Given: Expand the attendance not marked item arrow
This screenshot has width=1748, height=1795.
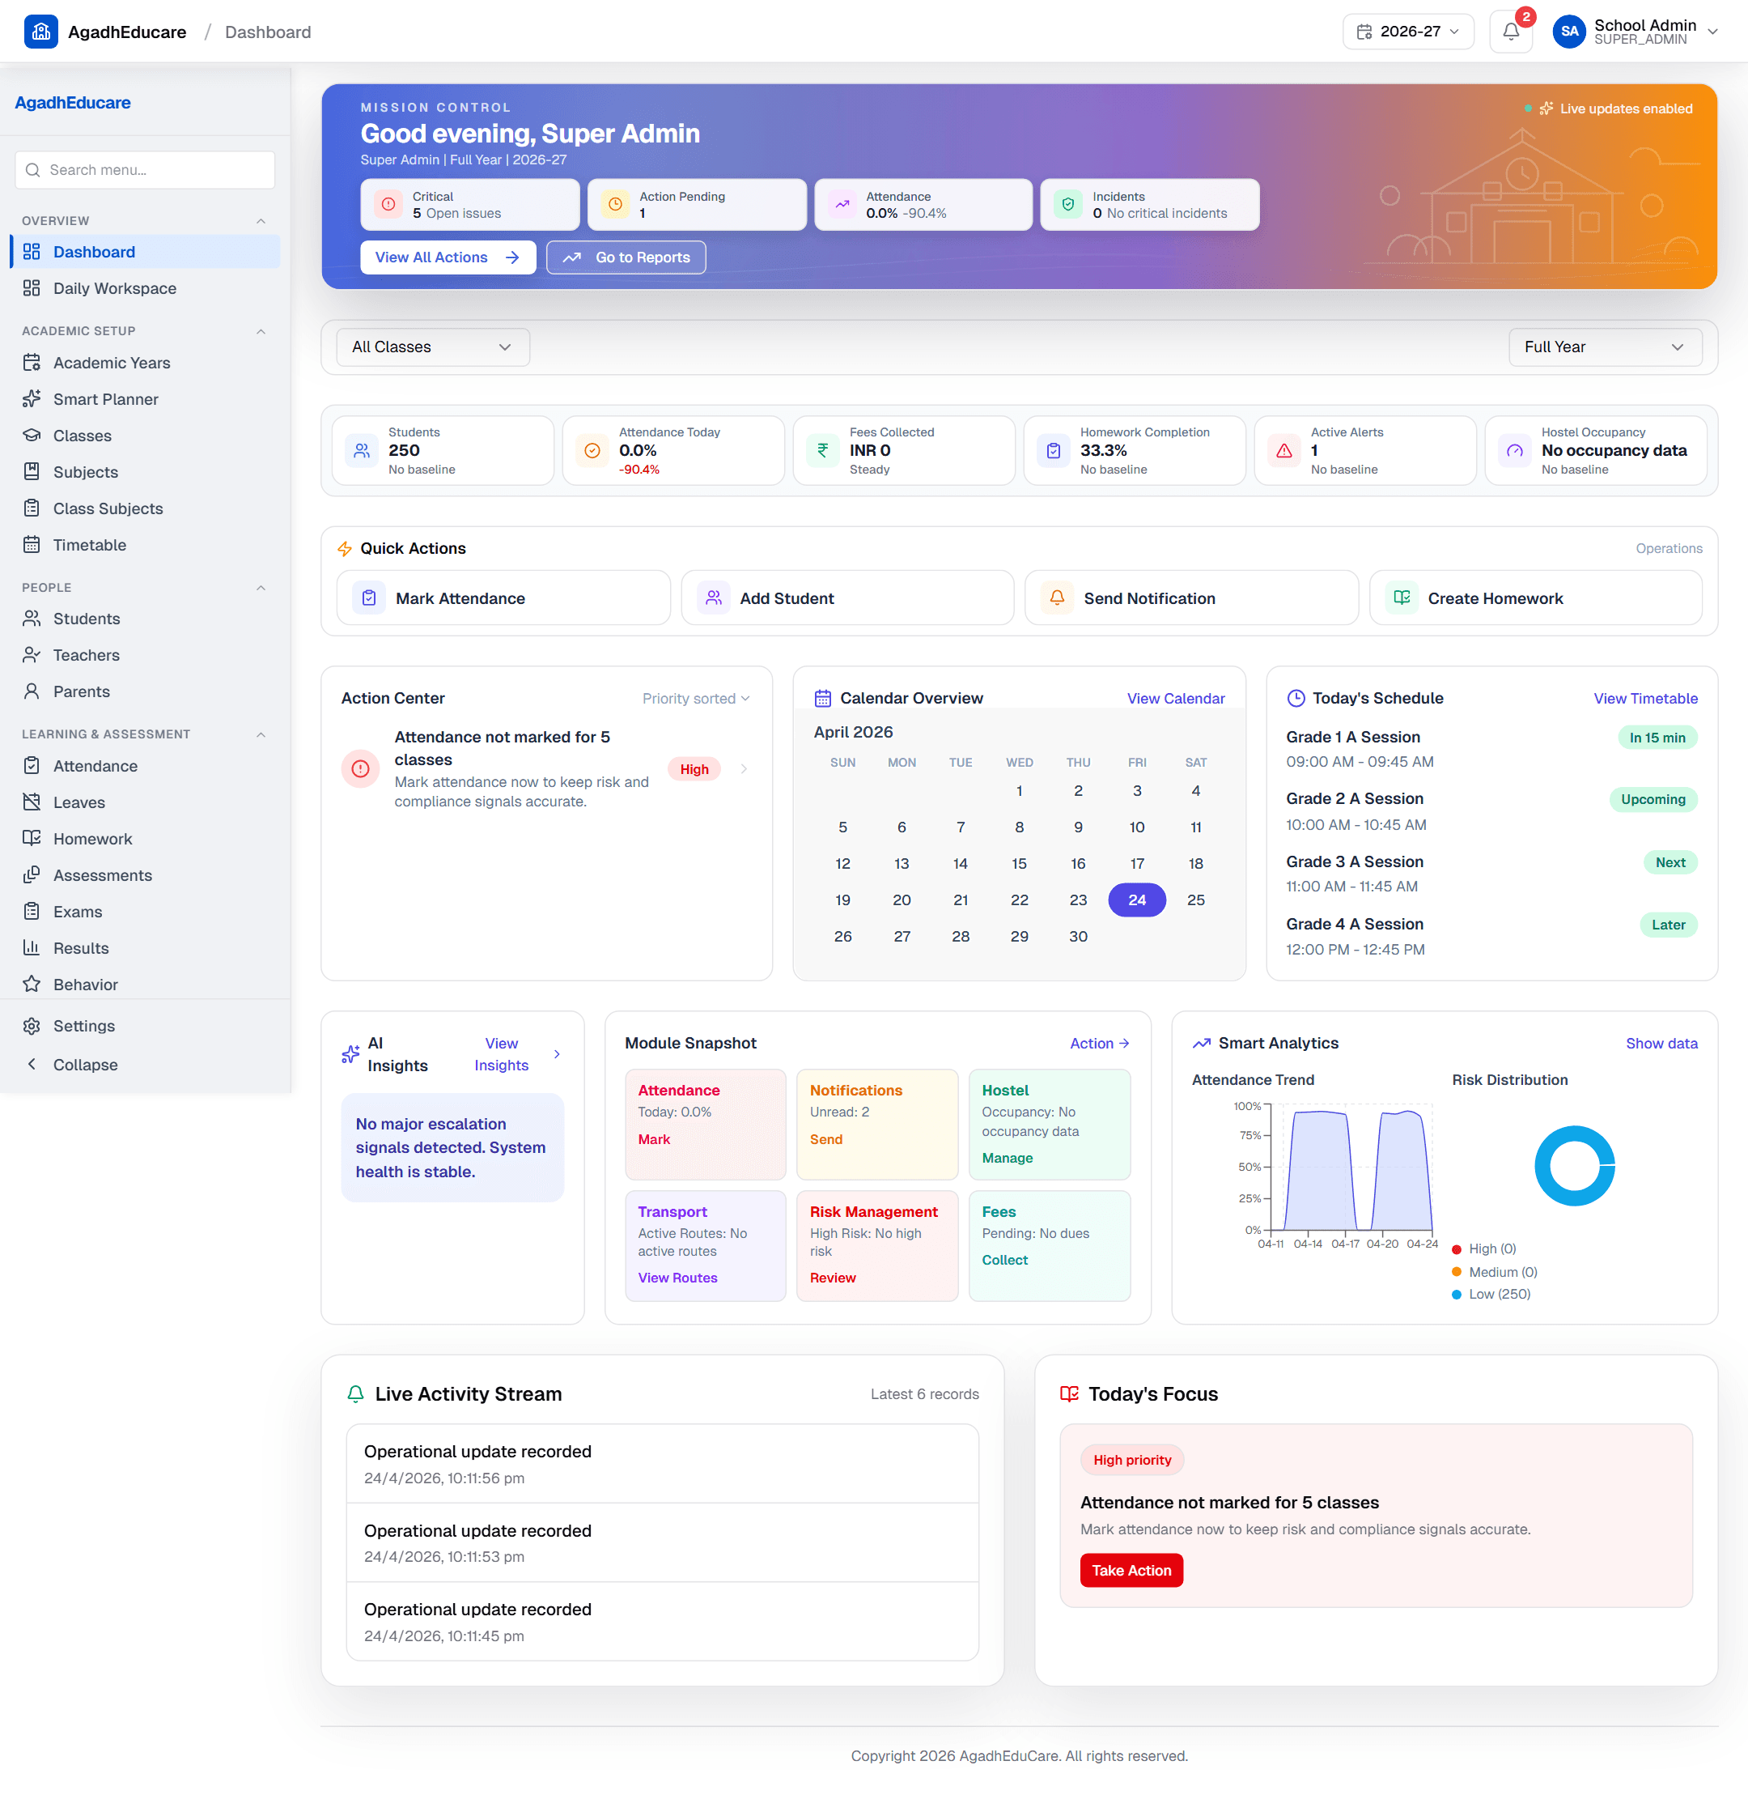Looking at the screenshot, I should coord(743,769).
